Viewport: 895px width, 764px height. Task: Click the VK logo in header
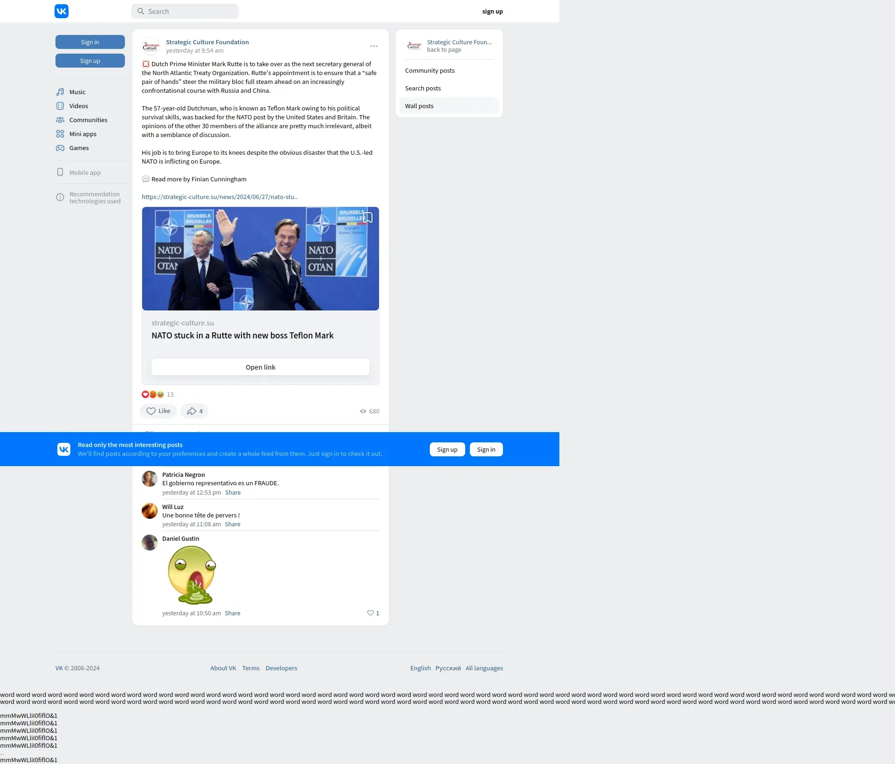click(x=62, y=11)
